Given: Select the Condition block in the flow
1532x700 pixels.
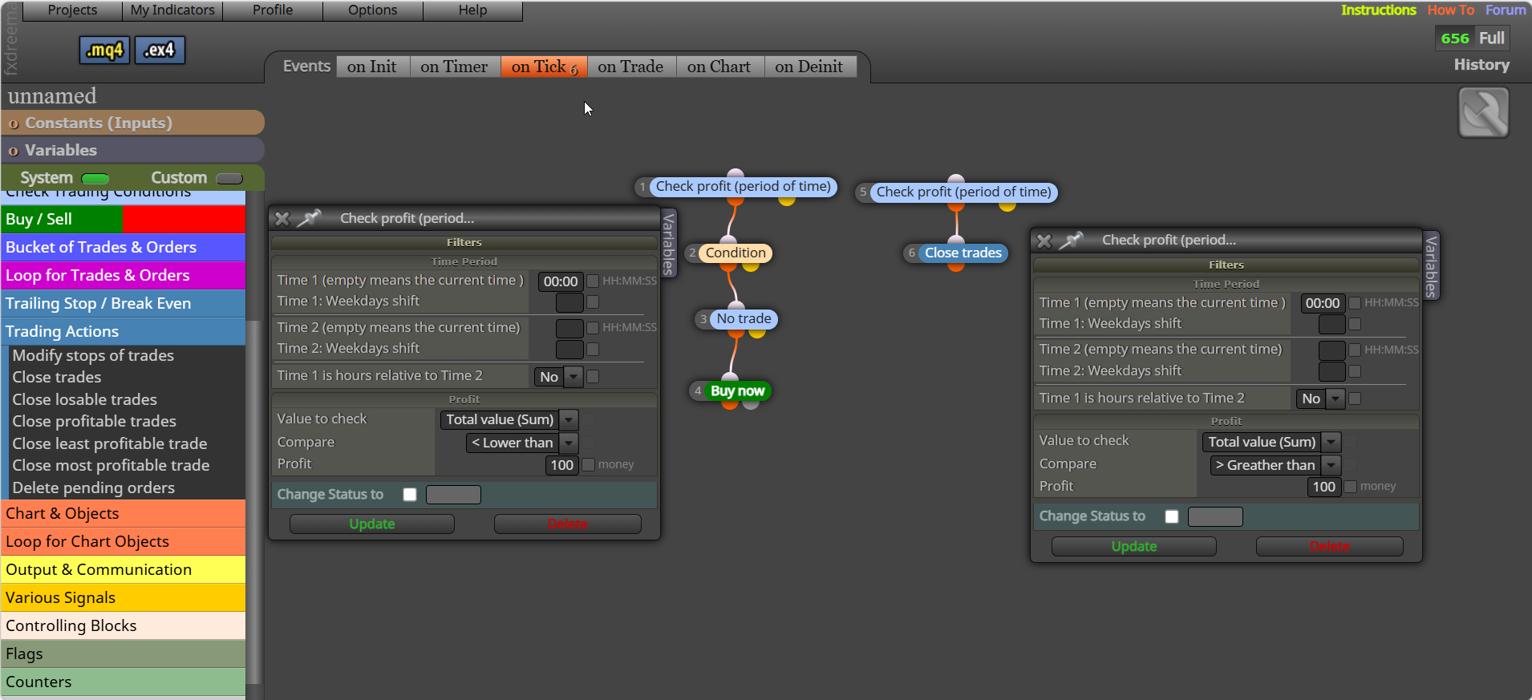Looking at the screenshot, I should coord(736,253).
